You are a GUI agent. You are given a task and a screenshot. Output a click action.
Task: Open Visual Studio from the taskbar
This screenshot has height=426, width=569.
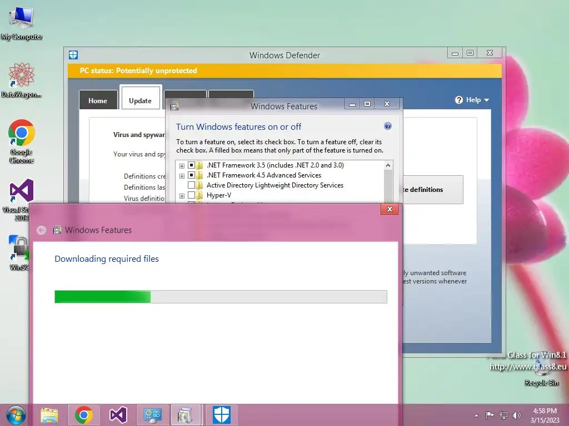(x=118, y=415)
